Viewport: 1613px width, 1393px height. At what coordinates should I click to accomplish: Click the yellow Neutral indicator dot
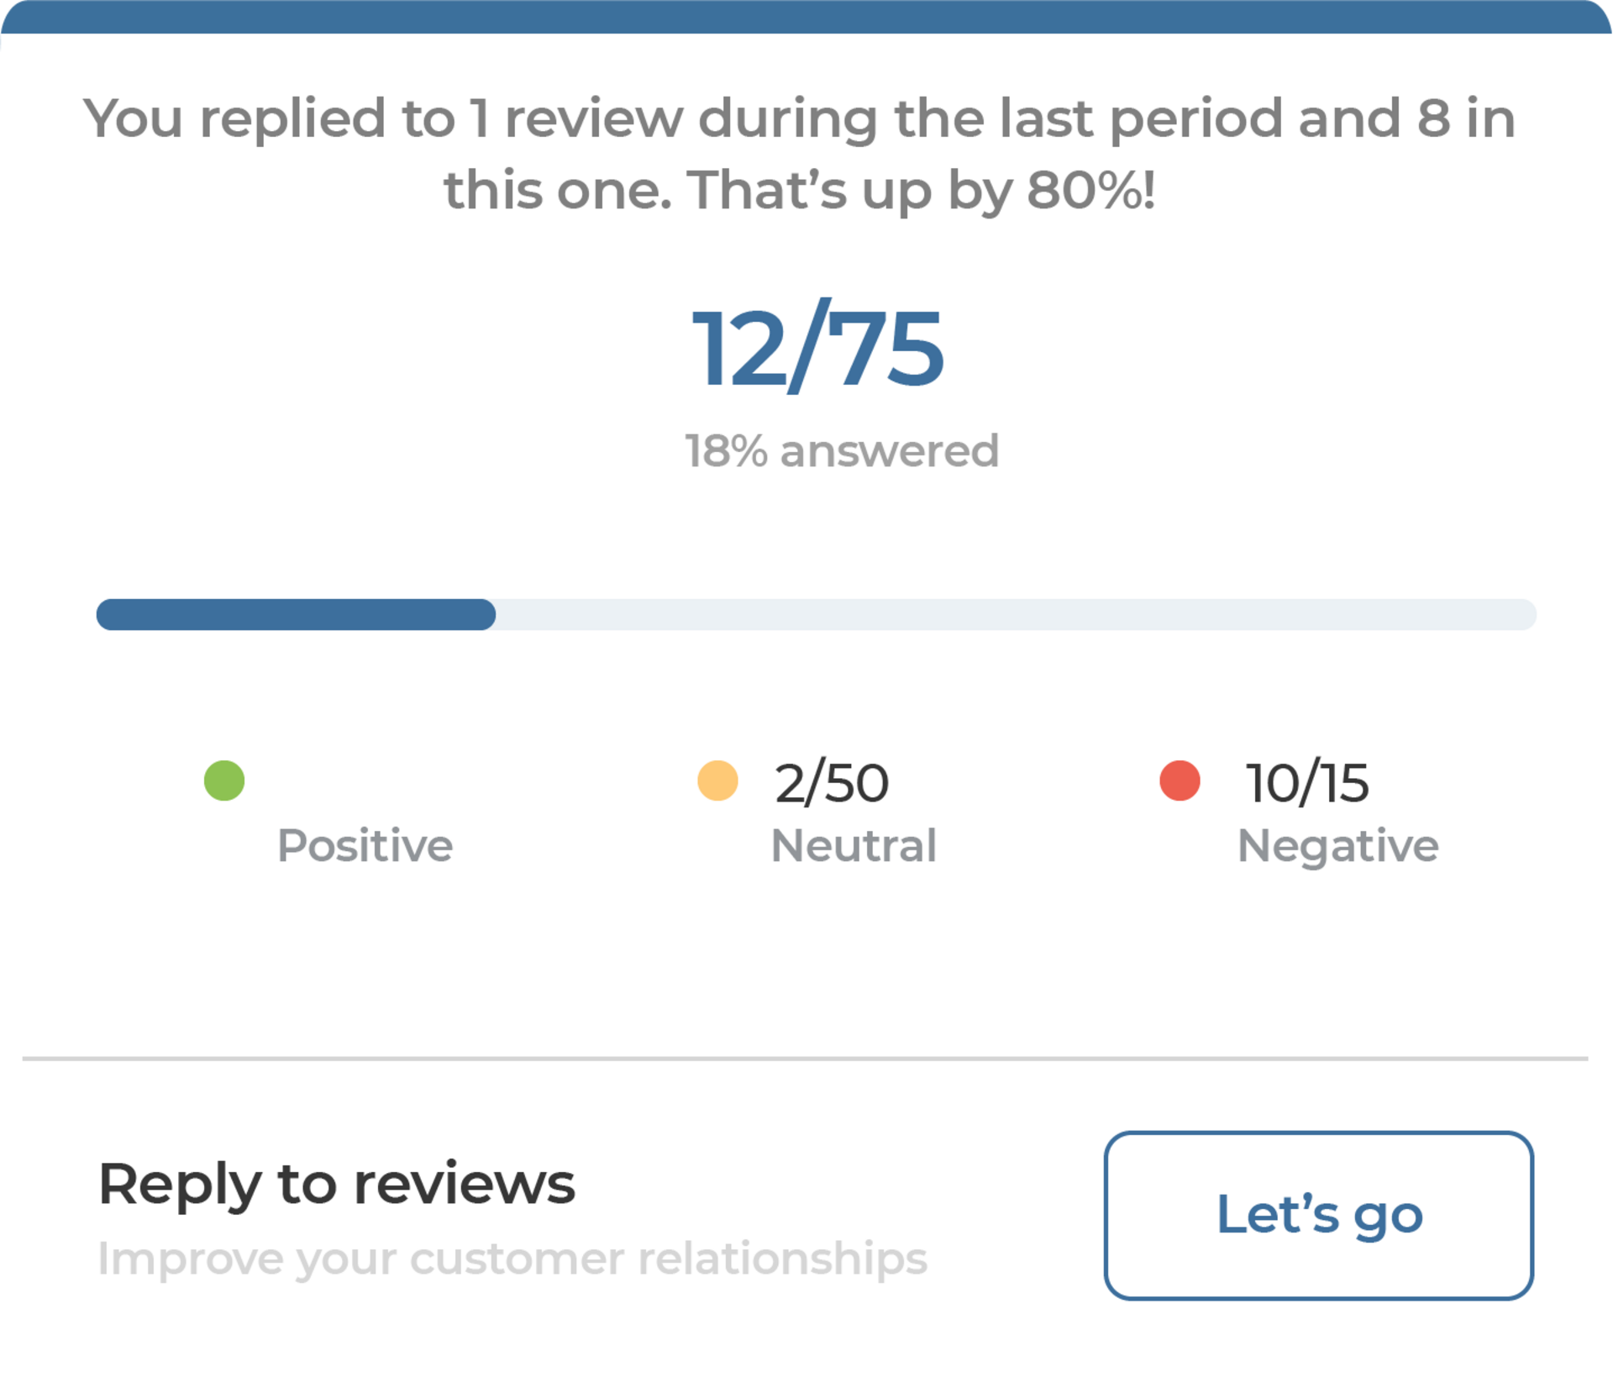pyautogui.click(x=717, y=781)
